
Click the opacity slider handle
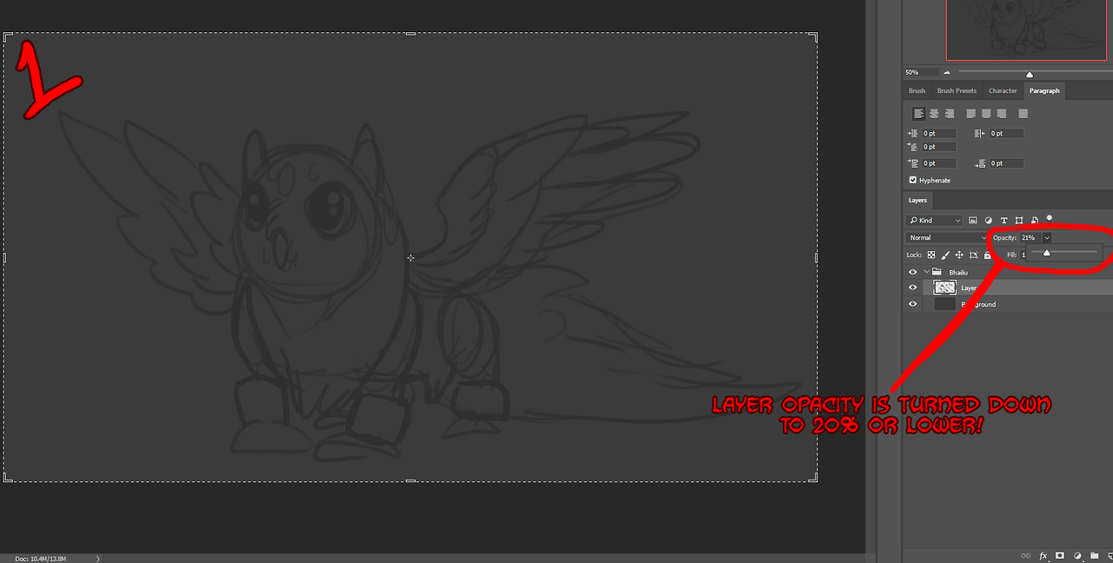(1046, 253)
